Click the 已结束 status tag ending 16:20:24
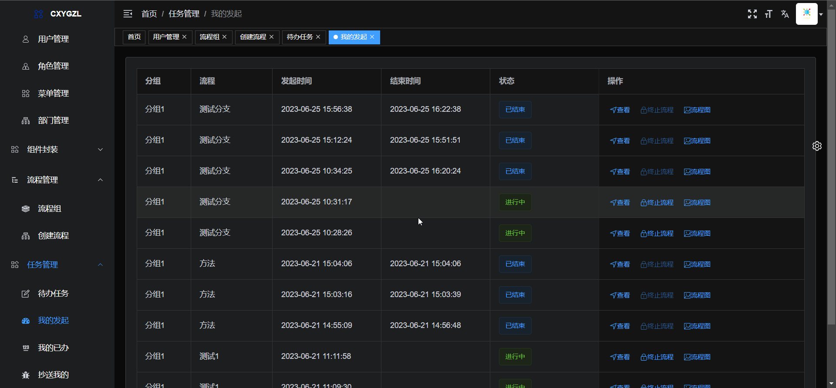Screen dimensions: 836x388 515,171
